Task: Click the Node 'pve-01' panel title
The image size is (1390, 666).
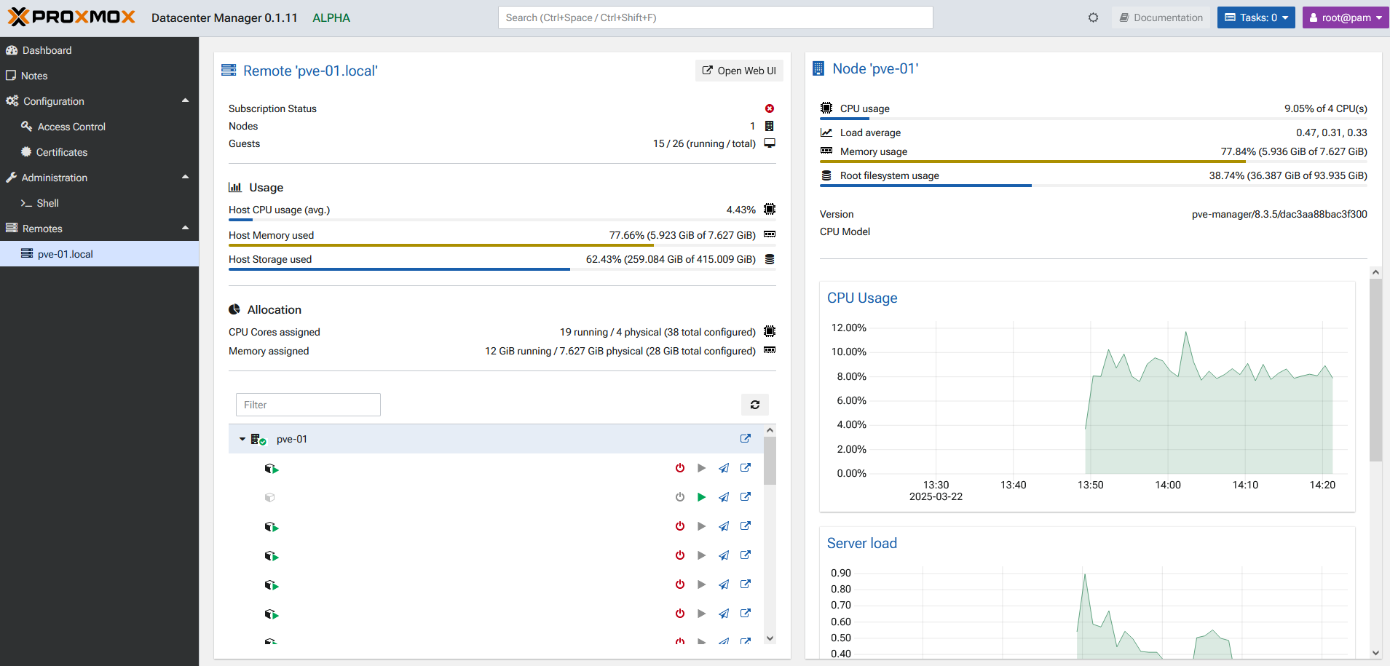Action: tap(875, 68)
